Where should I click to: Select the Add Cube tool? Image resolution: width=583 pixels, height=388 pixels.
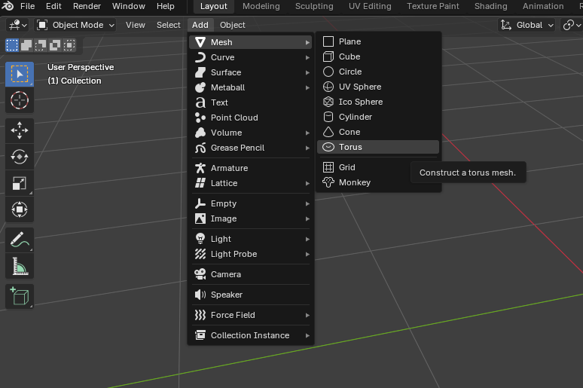(x=20, y=297)
